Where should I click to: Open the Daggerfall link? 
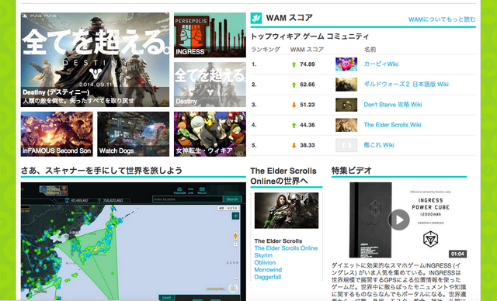point(267,277)
